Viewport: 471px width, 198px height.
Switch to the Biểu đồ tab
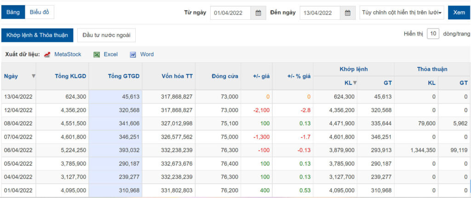coord(40,12)
